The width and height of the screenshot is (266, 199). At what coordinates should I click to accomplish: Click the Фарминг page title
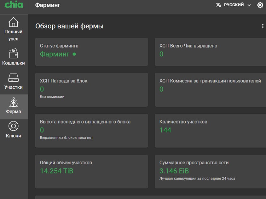pos(48,5)
